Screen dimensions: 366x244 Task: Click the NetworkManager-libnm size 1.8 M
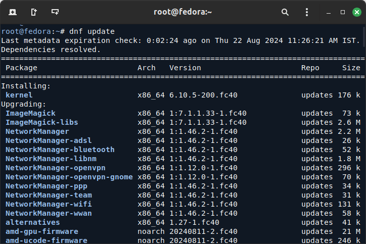pyautogui.click(x=349, y=159)
